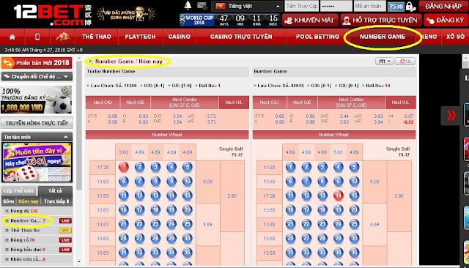Select the Sớm tab

coord(9,201)
